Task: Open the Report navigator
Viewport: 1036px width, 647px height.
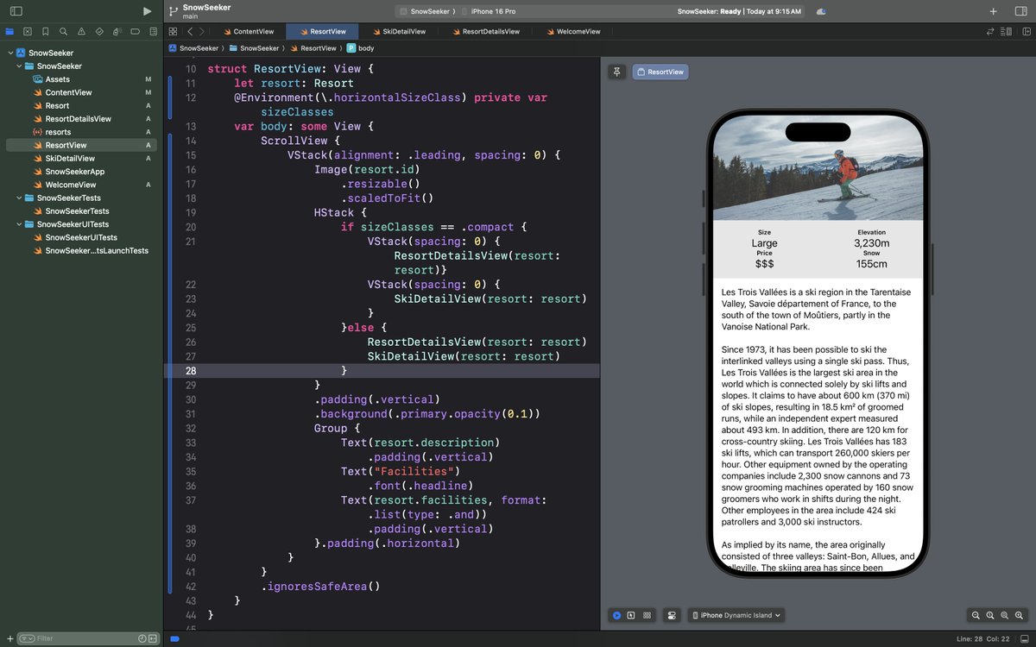Action: [152, 31]
